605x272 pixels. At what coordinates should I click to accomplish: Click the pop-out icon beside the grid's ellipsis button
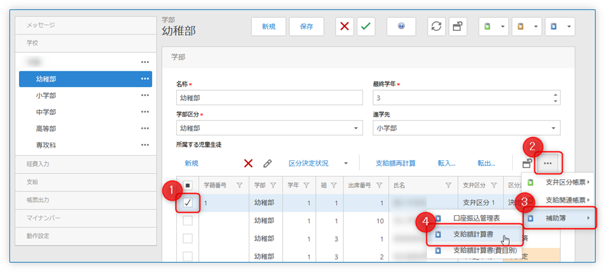click(x=527, y=163)
